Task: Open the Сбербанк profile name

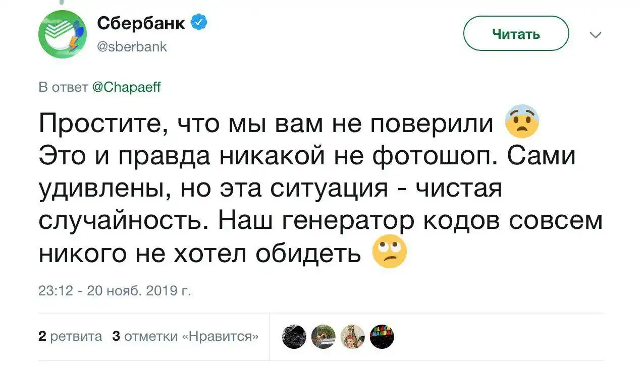Action: tap(141, 23)
